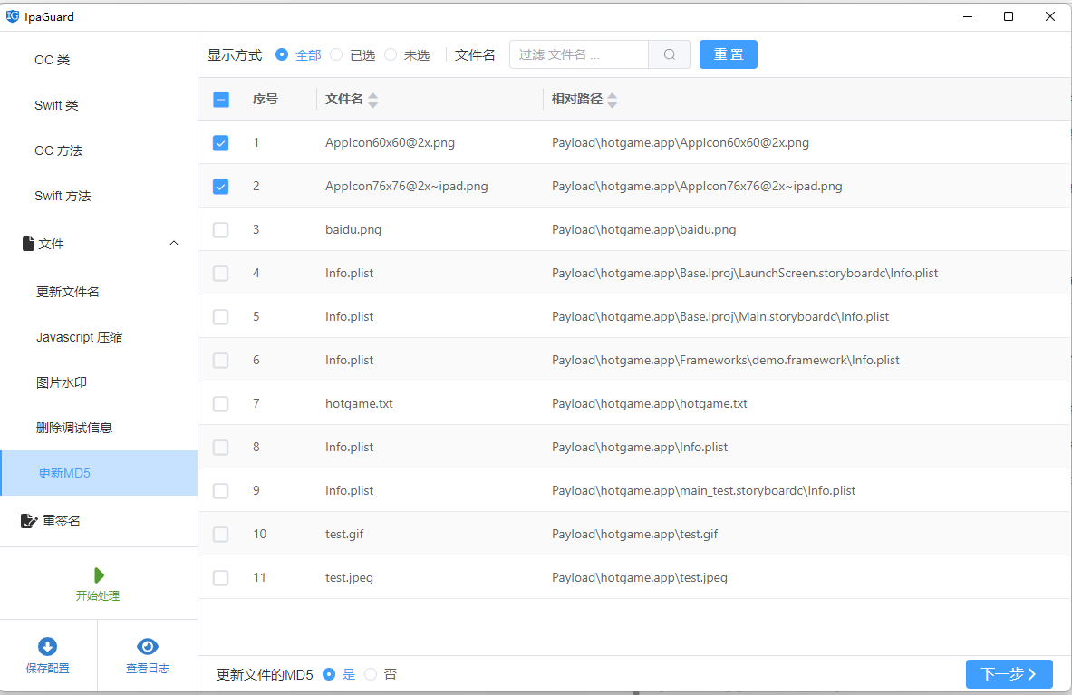Image resolution: width=1072 pixels, height=695 pixels.
Task: Click file name AppIcon60x60@2x.png
Action: 391,143
